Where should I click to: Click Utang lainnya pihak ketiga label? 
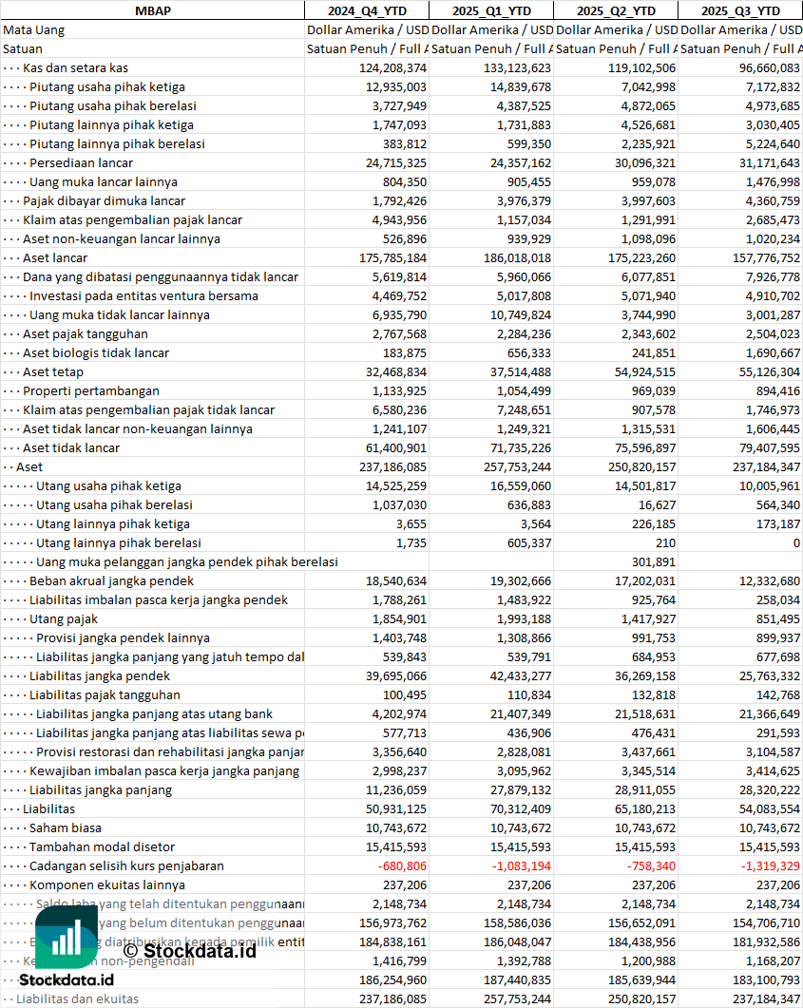112,523
